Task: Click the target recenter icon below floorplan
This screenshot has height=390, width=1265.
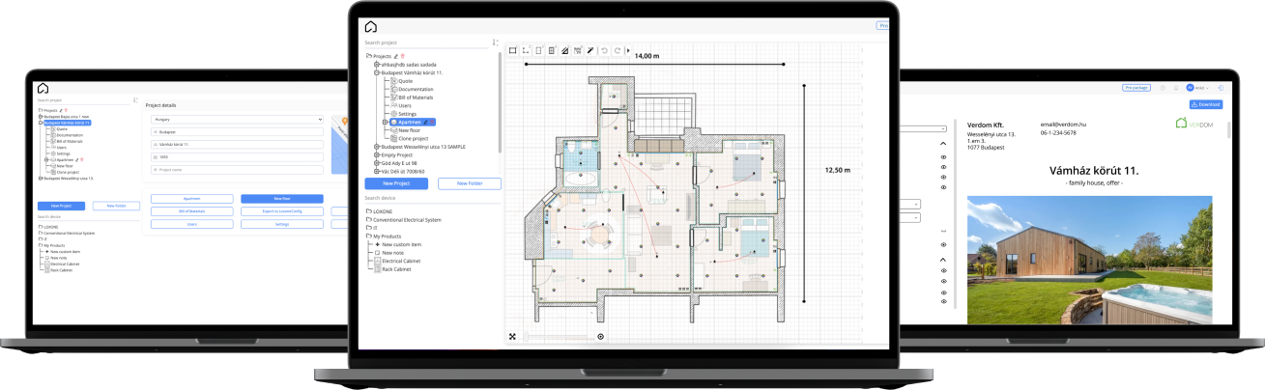Action: (x=601, y=336)
